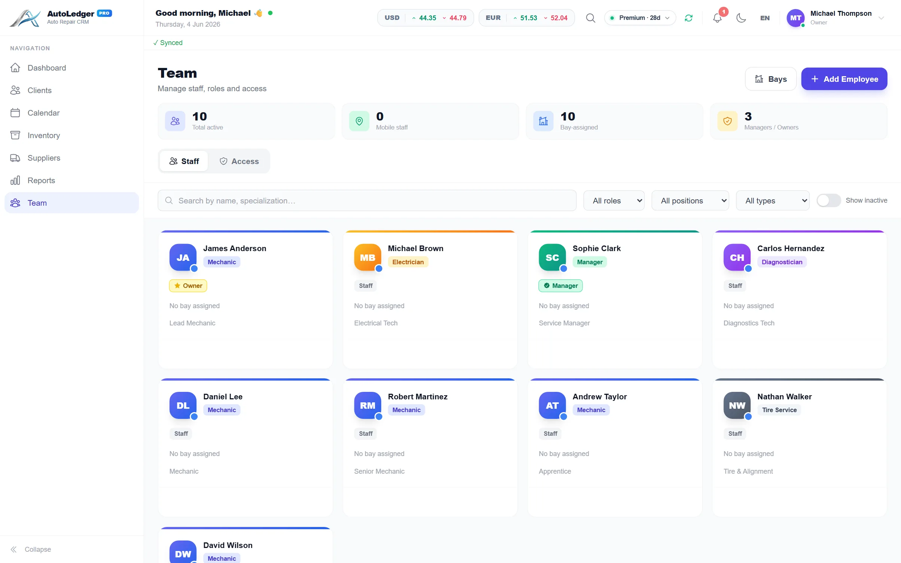Open the Clients navigation item
901x563 pixels.
coord(72,90)
